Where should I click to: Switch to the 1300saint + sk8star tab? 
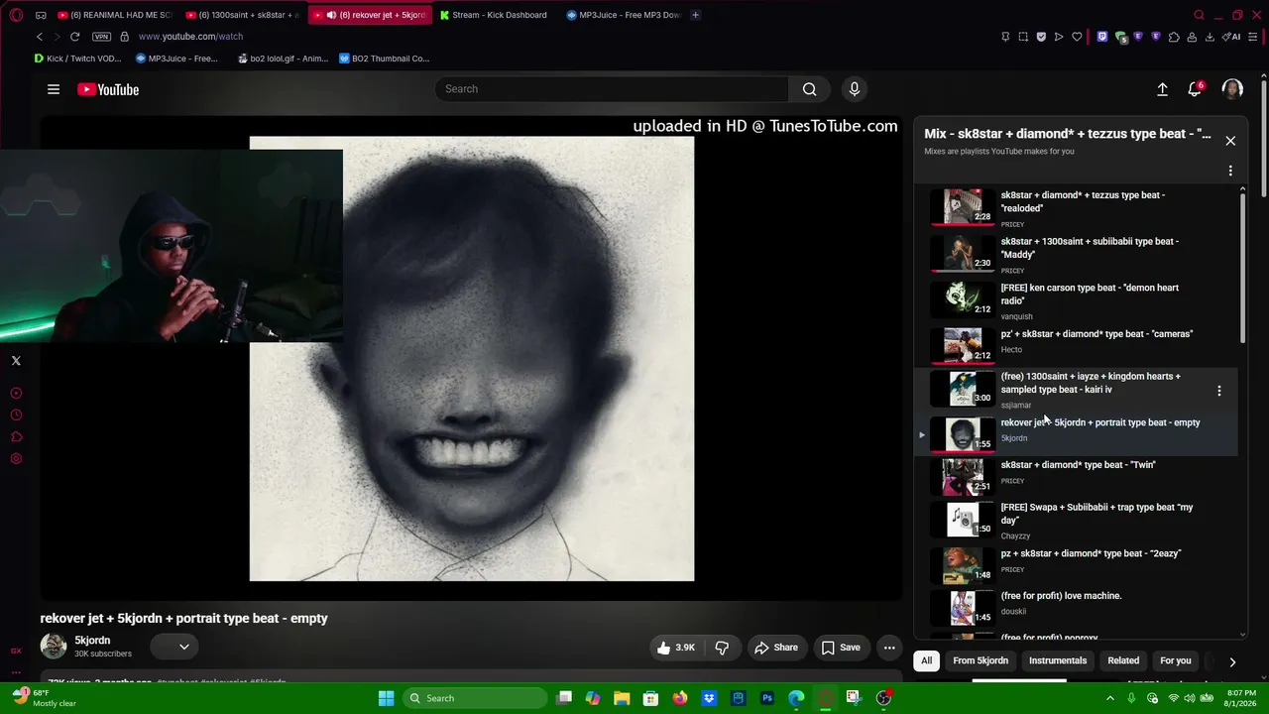click(x=243, y=15)
